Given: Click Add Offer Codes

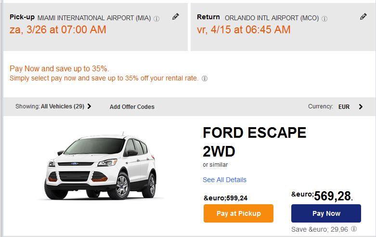Looking at the screenshot, I should (132, 107).
